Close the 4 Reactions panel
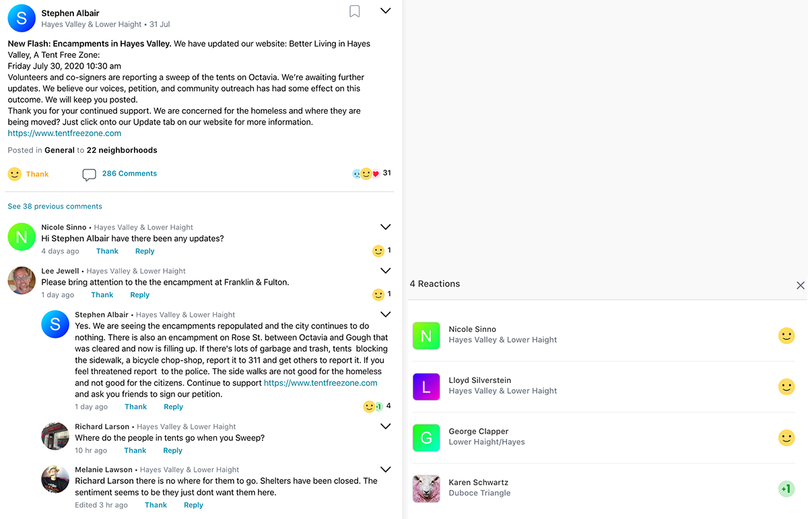Viewport: 808px width, 519px height. pyautogui.click(x=801, y=285)
